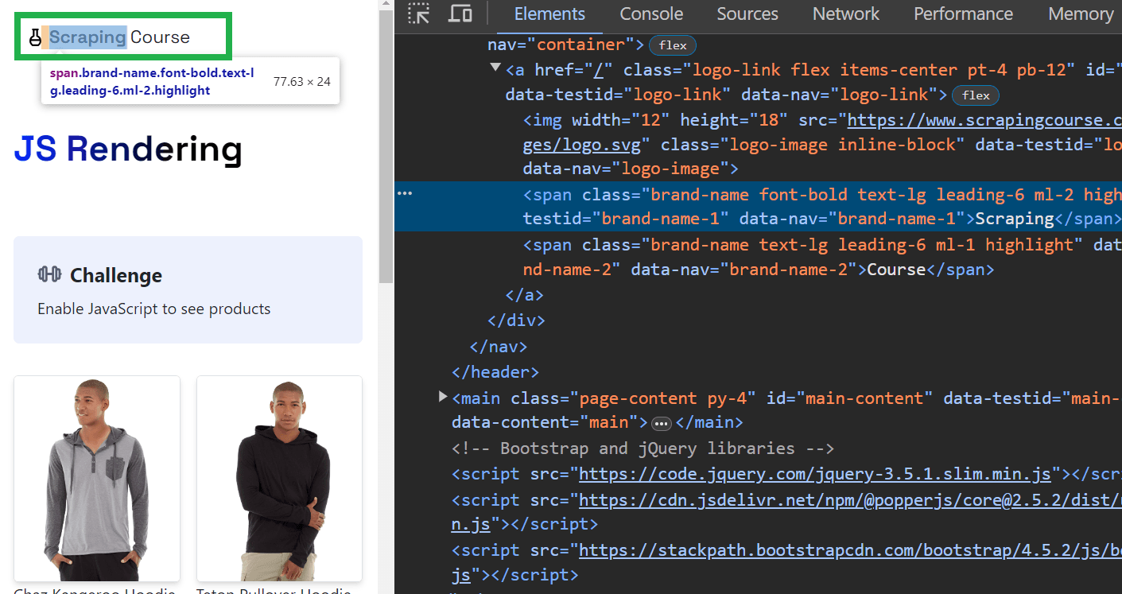This screenshot has height=594, width=1122.
Task: Open the black pullover hoodie thumbnail
Action: point(280,478)
